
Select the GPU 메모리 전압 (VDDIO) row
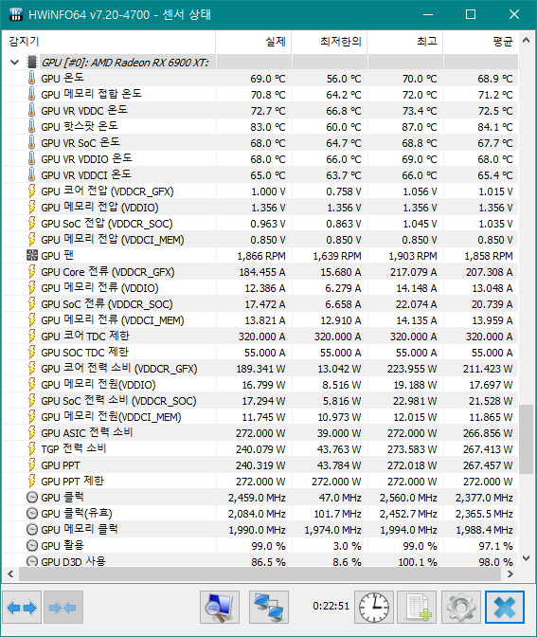260,208
